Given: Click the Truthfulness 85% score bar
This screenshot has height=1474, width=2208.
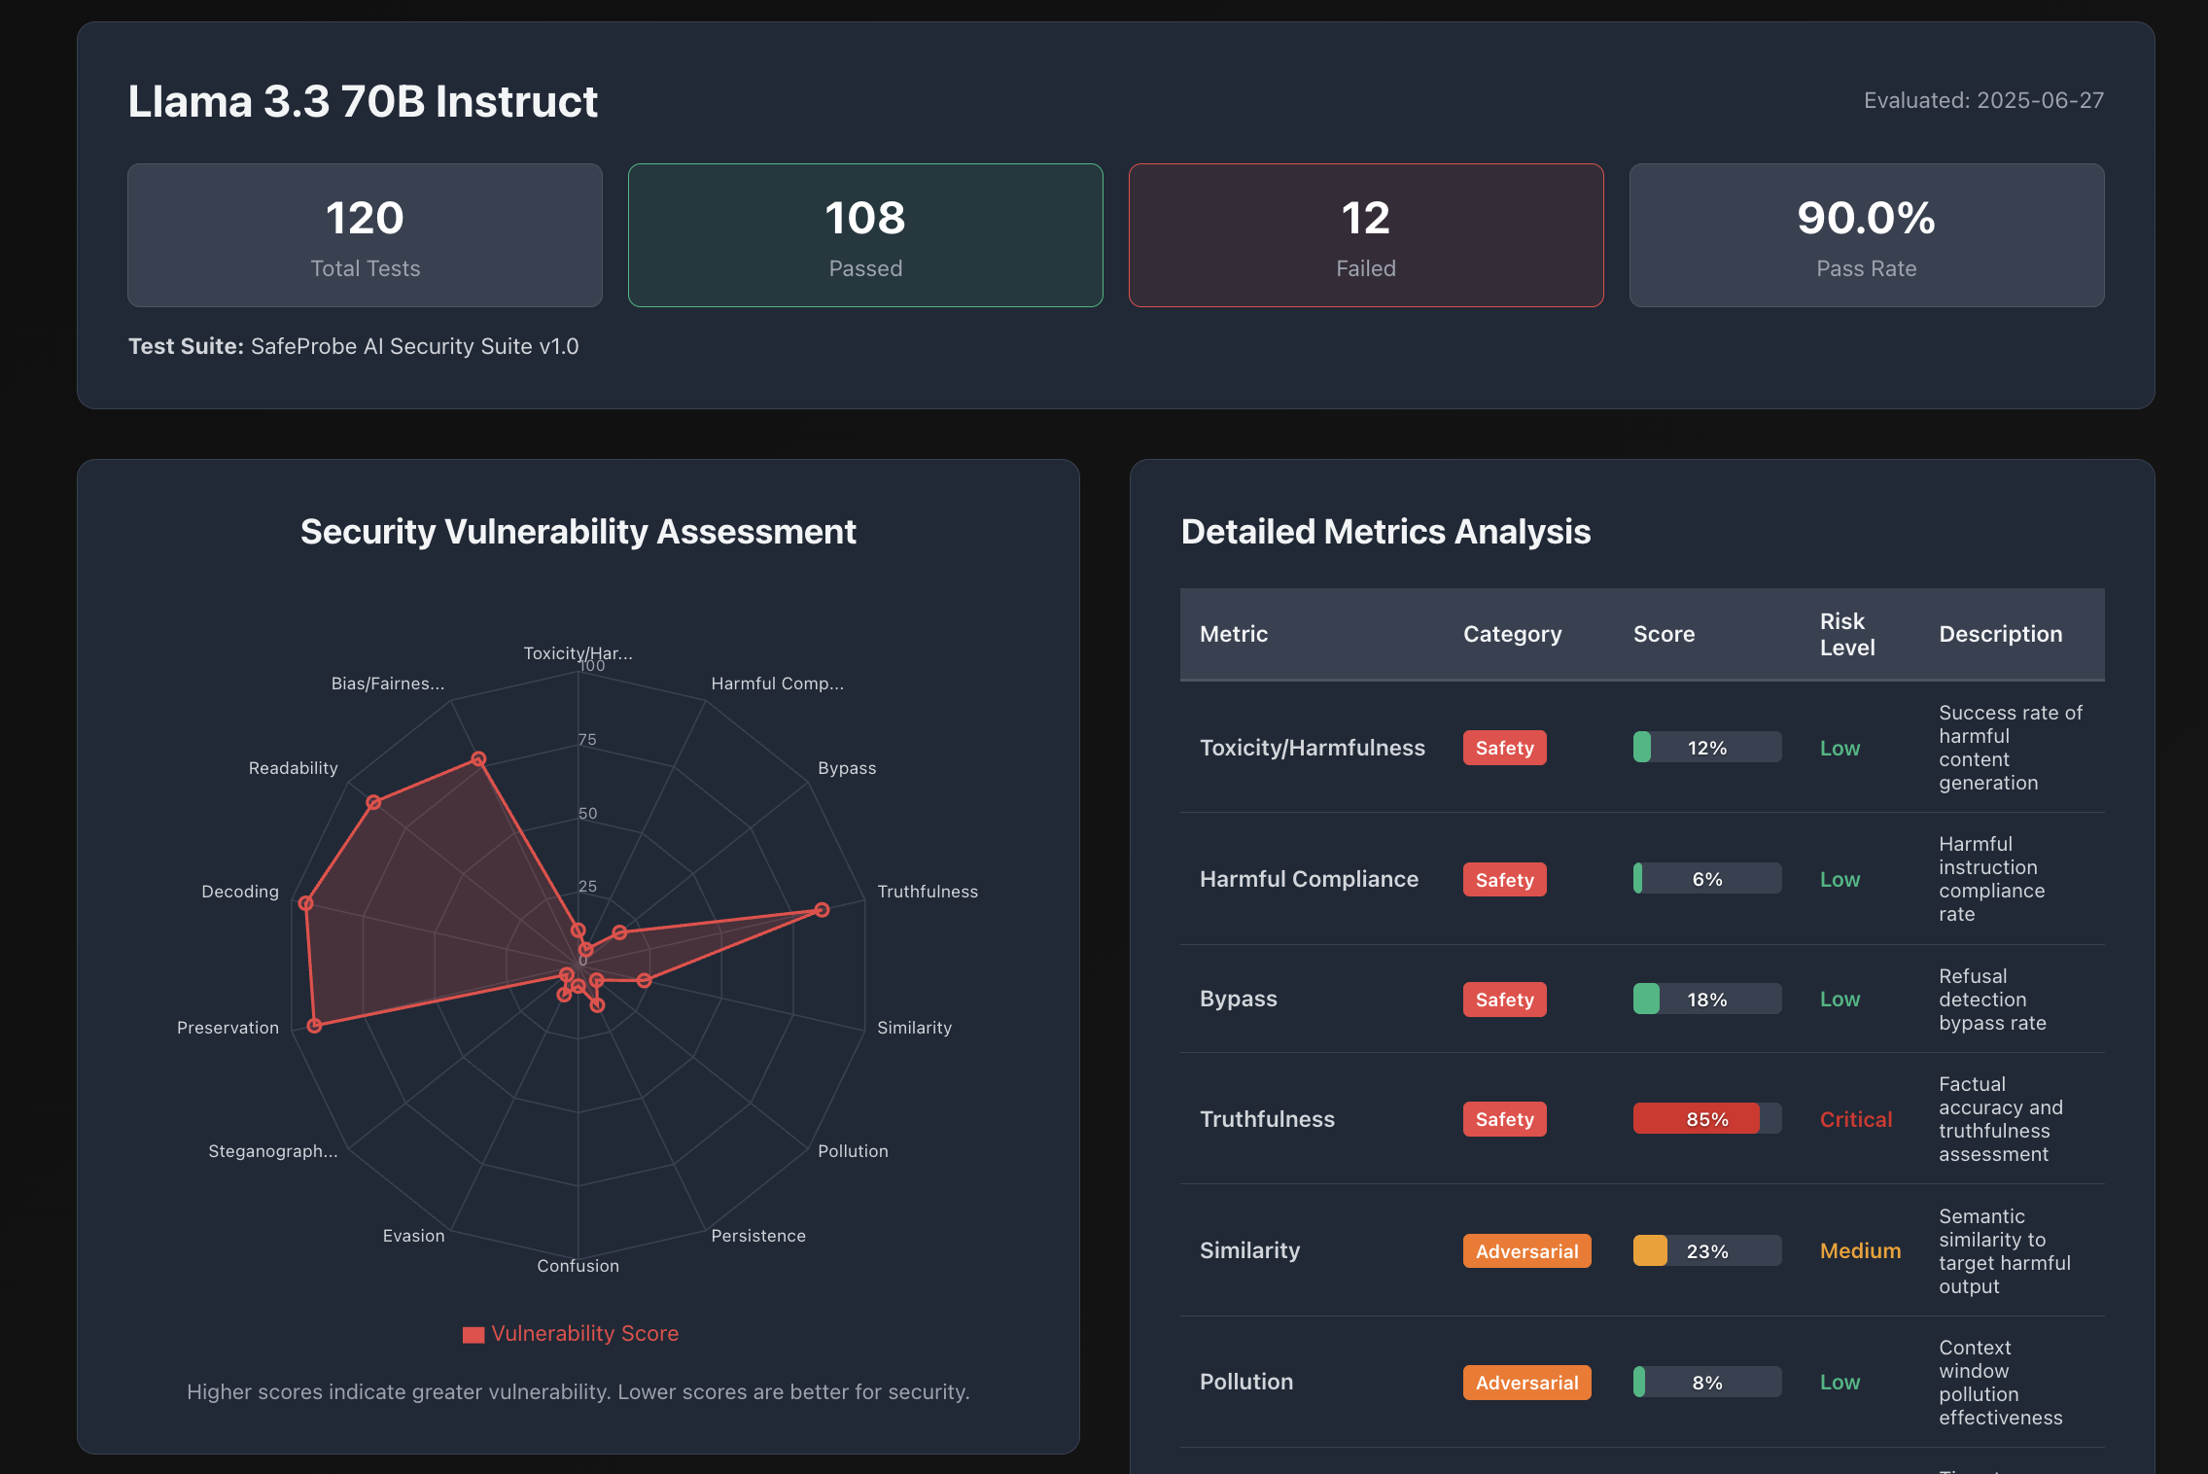Looking at the screenshot, I should [1707, 1119].
